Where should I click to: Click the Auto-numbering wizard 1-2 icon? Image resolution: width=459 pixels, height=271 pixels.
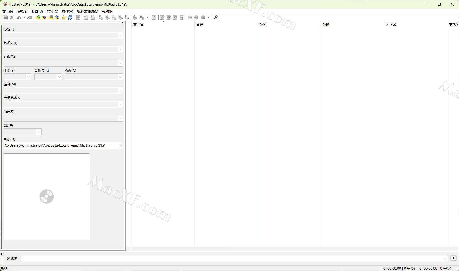182,17
